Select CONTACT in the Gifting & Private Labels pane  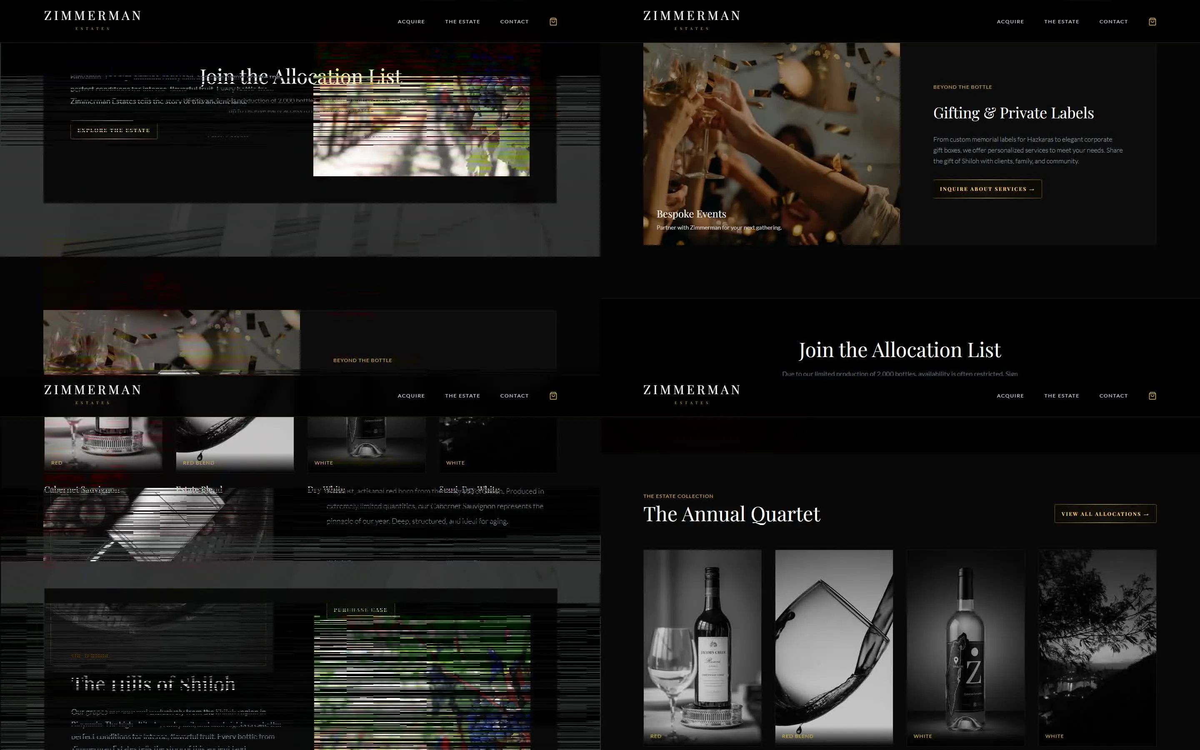1113,21
